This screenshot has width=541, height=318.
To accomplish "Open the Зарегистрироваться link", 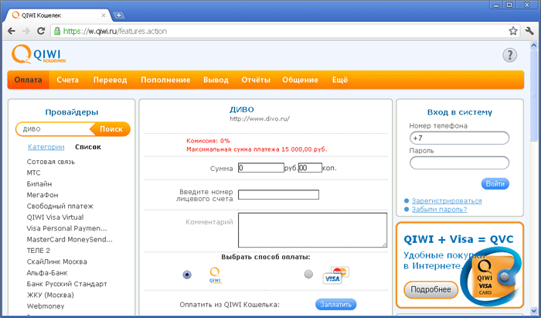I will click(447, 201).
